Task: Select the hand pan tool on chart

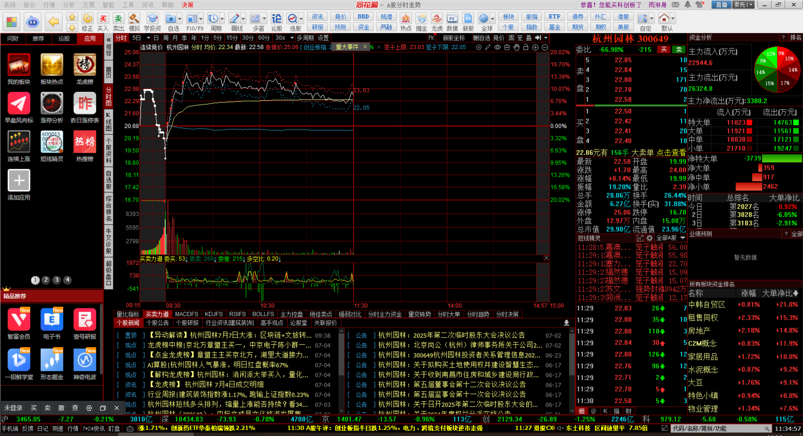Action: (516, 47)
